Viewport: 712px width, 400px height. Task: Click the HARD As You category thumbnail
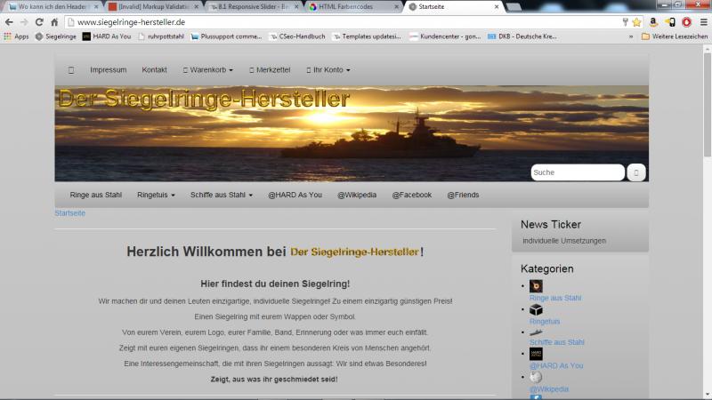[x=536, y=354]
